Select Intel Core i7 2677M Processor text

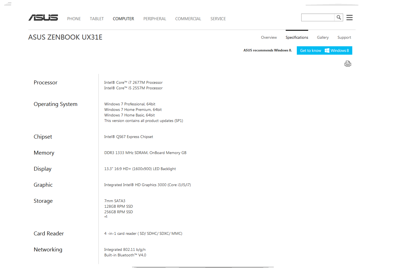[133, 82]
